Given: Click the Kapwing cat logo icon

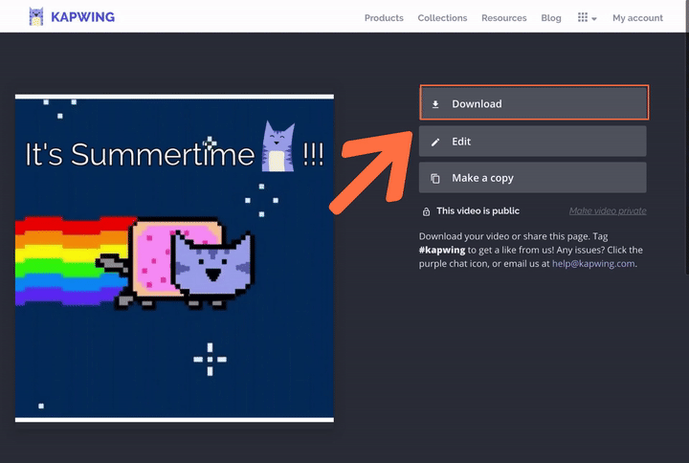Looking at the screenshot, I should click(x=36, y=16).
